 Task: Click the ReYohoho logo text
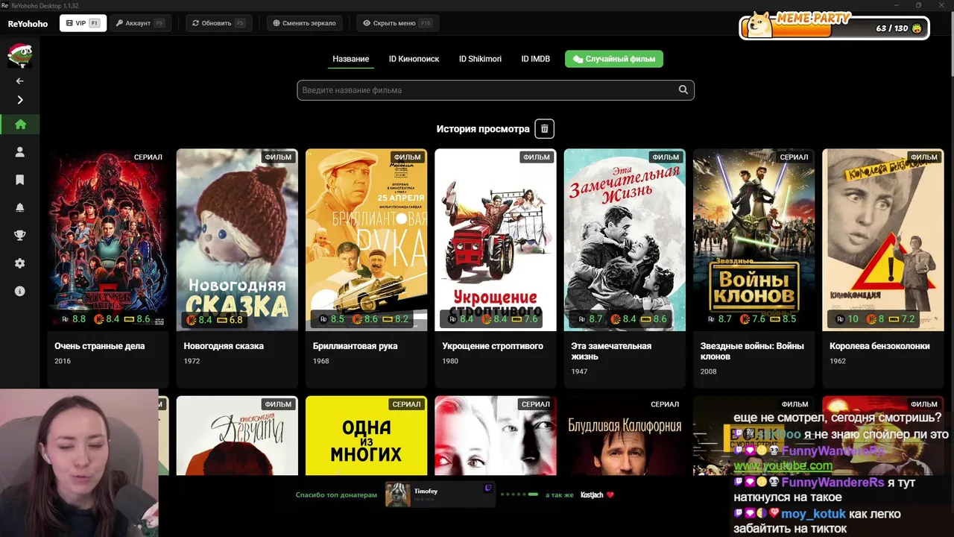click(28, 24)
